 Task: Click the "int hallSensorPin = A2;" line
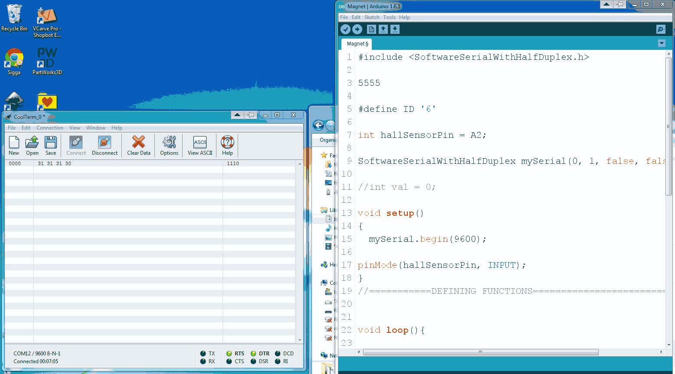pyautogui.click(x=422, y=135)
